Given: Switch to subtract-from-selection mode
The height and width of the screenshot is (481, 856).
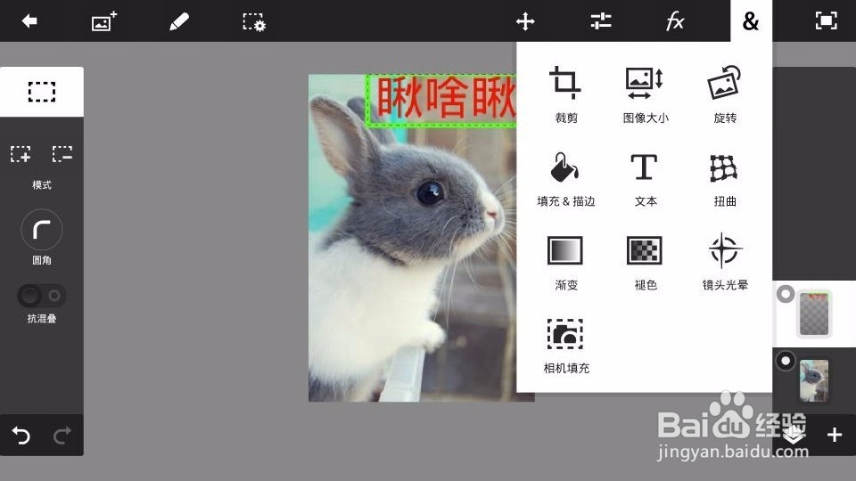Looking at the screenshot, I should click(x=62, y=154).
